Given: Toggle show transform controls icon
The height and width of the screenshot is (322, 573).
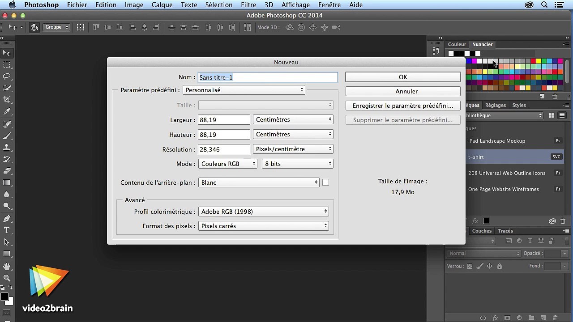Looking at the screenshot, I should (81, 27).
